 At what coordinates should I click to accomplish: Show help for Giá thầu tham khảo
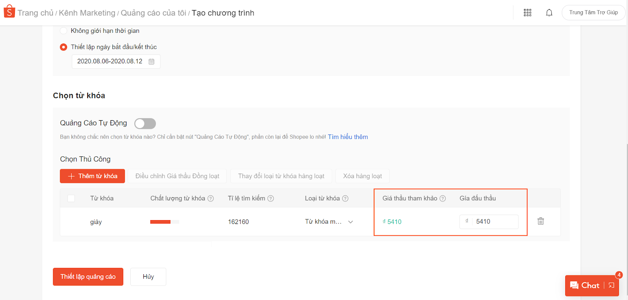point(443,199)
